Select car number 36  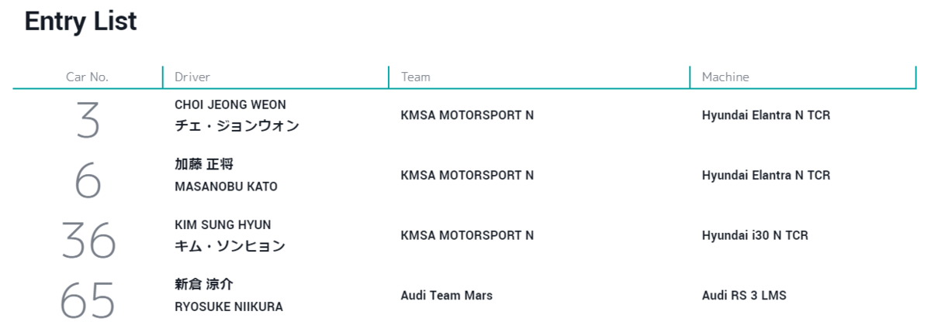point(88,241)
